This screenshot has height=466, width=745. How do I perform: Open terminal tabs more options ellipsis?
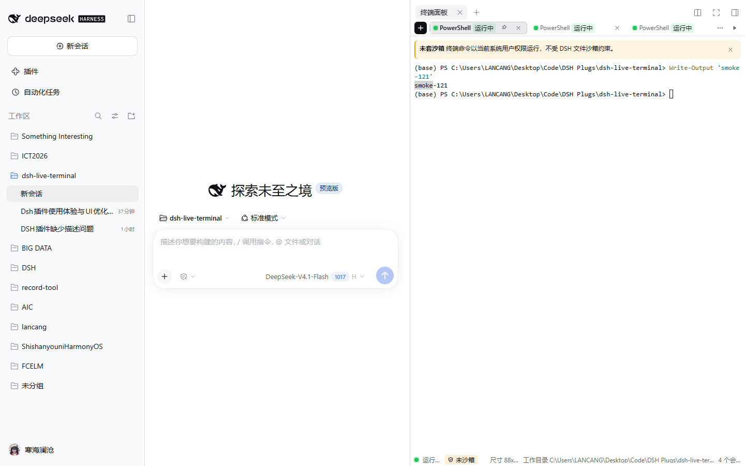pyautogui.click(x=720, y=28)
